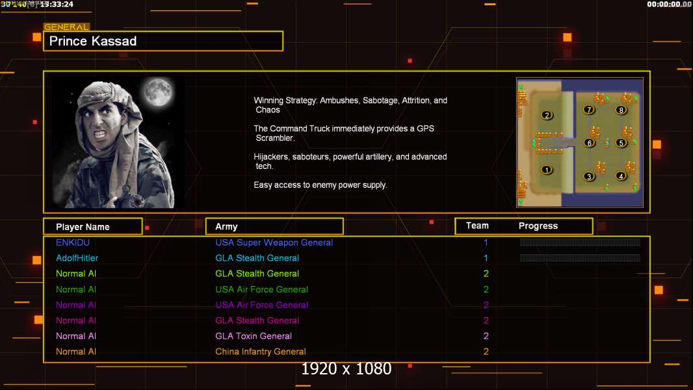
Task: Click the magenta GLA Stealth General entry
Action: pos(257,320)
